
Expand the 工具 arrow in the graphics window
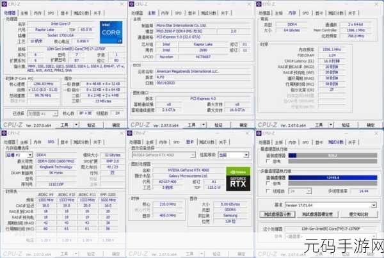202,254
